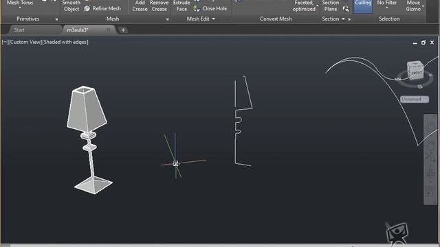Select the Add Crease tool
The image size is (440, 247).
(140, 5)
